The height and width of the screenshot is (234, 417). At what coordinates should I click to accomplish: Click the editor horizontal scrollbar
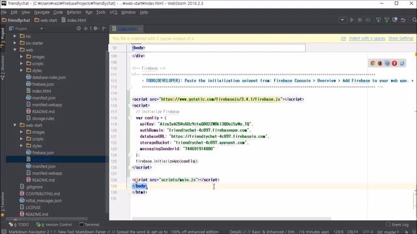click(x=231, y=218)
